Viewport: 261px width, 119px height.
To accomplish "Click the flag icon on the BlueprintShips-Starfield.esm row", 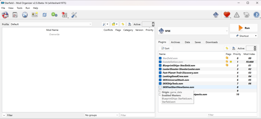I will 227,65.
